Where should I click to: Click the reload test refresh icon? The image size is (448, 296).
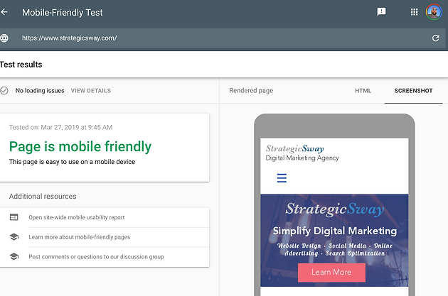pyautogui.click(x=435, y=38)
